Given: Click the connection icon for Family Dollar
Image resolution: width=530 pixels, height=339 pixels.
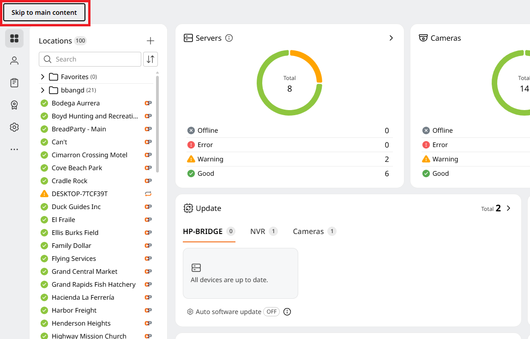Looking at the screenshot, I should tap(148, 246).
